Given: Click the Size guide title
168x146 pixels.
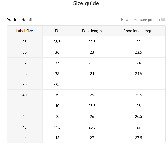Looking at the screenshot, I should tap(86, 3).
